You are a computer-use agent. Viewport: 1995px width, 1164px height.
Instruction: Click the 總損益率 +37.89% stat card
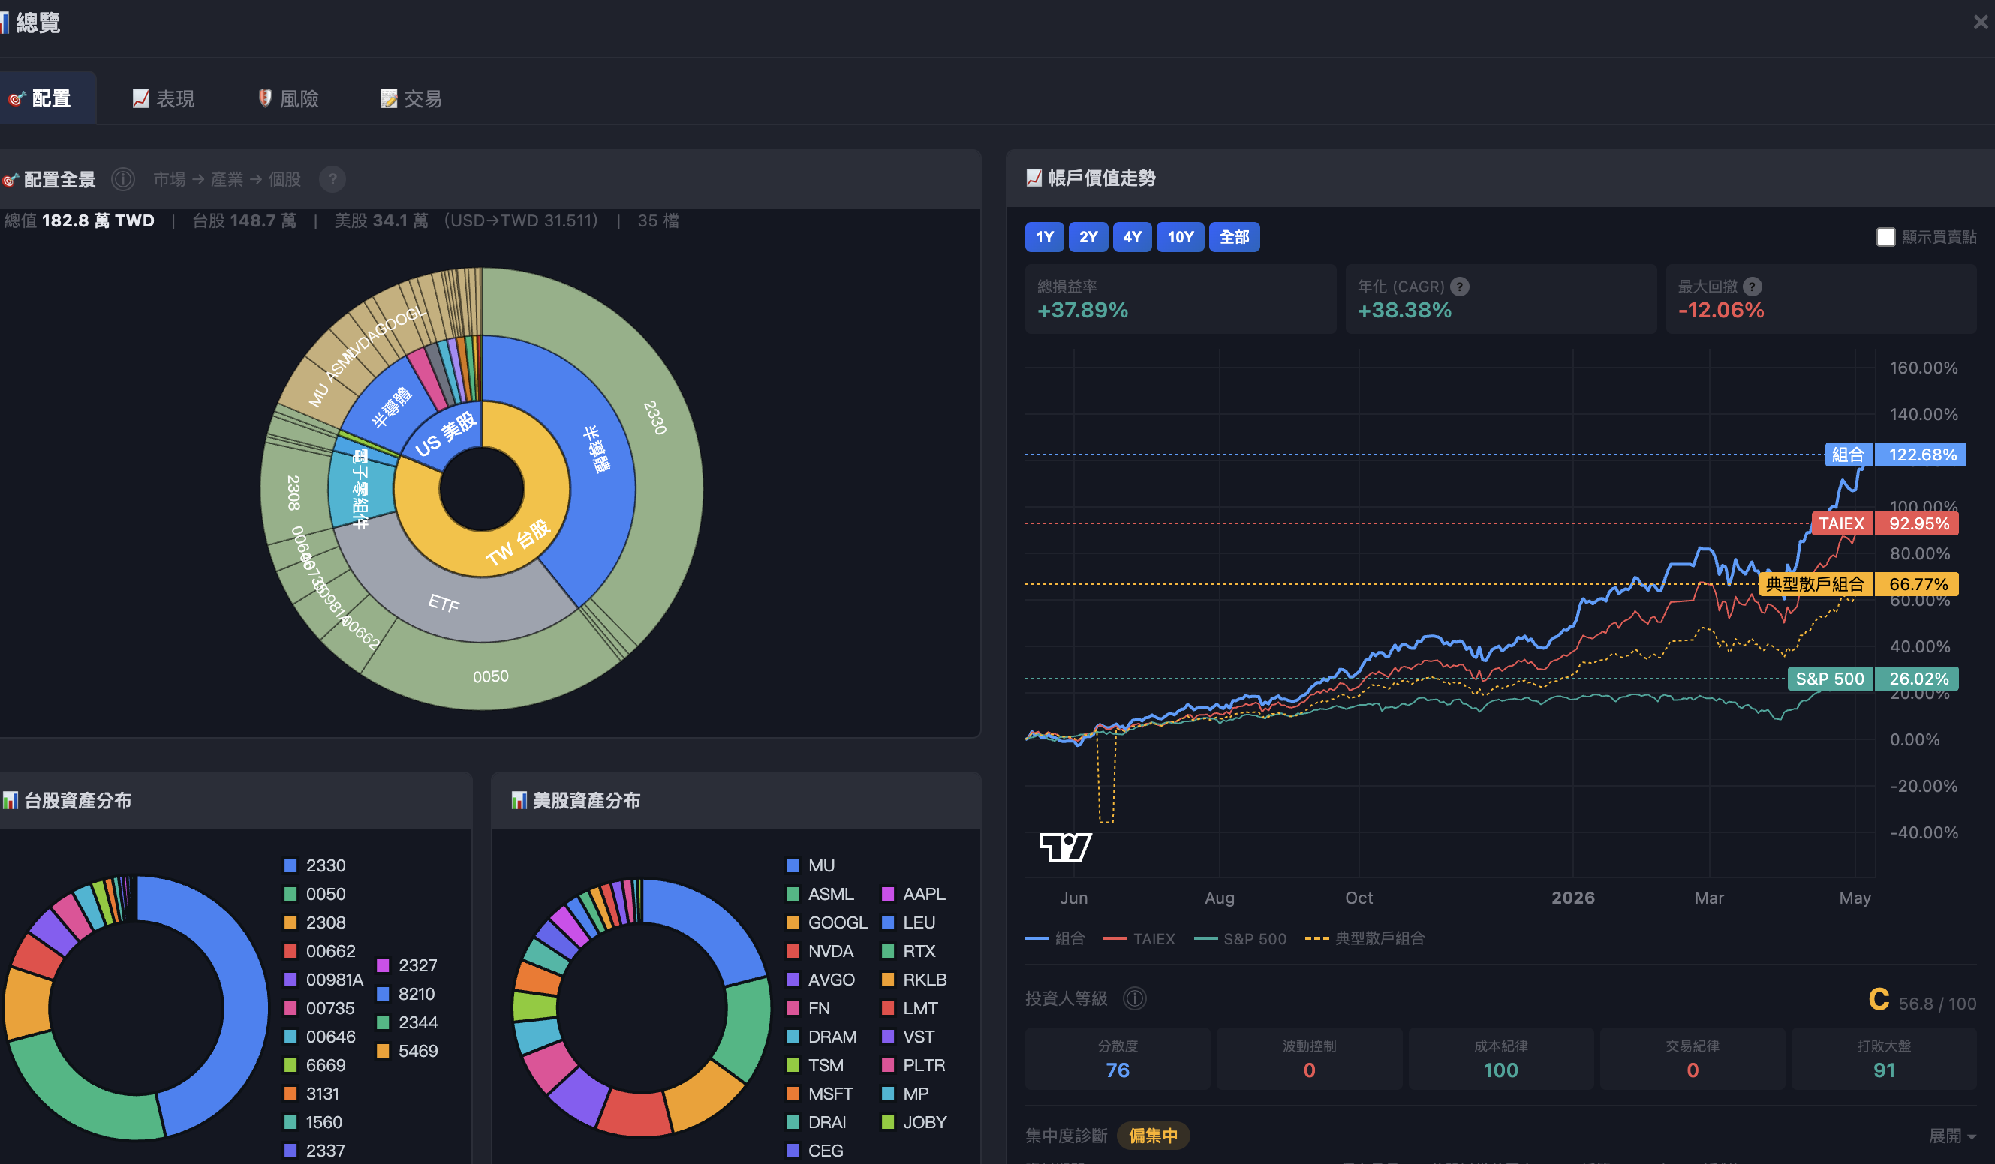(1181, 298)
